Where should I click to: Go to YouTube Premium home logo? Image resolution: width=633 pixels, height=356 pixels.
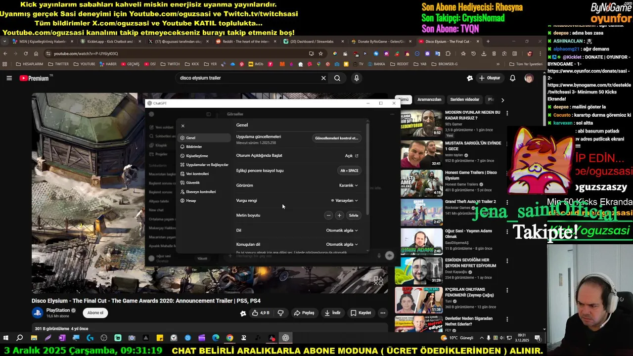[x=35, y=78]
